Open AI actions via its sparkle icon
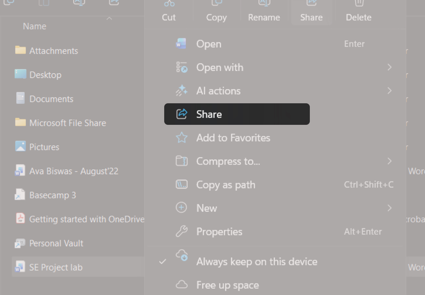Screen dimensions: 425x295 point(181,91)
